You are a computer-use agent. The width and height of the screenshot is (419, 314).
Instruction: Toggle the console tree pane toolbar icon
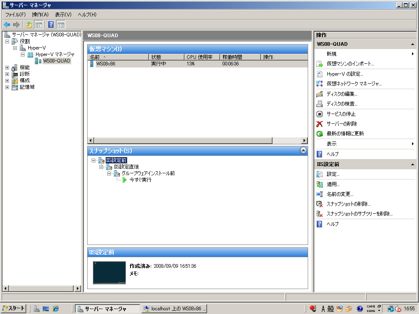[39, 25]
